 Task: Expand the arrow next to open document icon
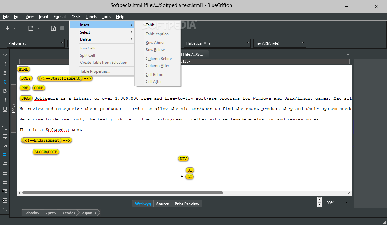point(39,28)
